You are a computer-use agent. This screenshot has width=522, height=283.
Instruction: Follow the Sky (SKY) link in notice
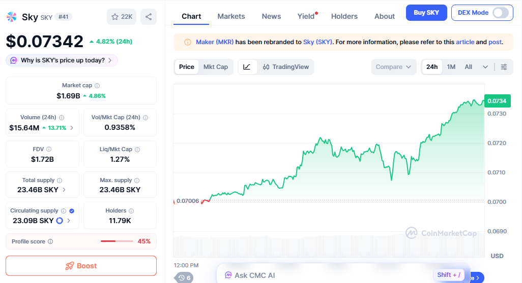(317, 42)
